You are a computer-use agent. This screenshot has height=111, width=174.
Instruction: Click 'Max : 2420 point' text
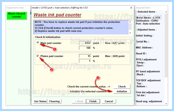pyautogui.click(x=115, y=56)
